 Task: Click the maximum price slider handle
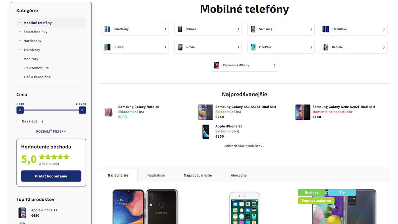point(83,110)
